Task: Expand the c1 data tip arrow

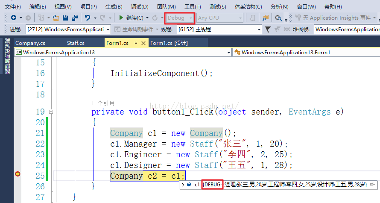Action: [x=183, y=185]
